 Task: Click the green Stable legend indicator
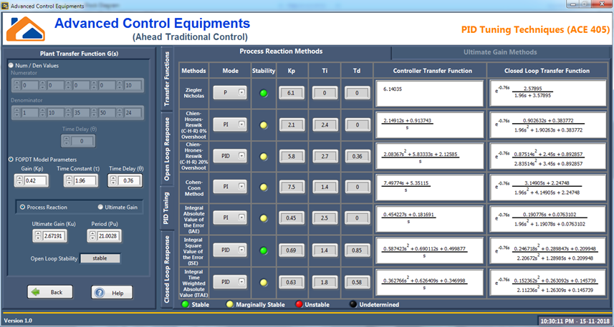185,304
